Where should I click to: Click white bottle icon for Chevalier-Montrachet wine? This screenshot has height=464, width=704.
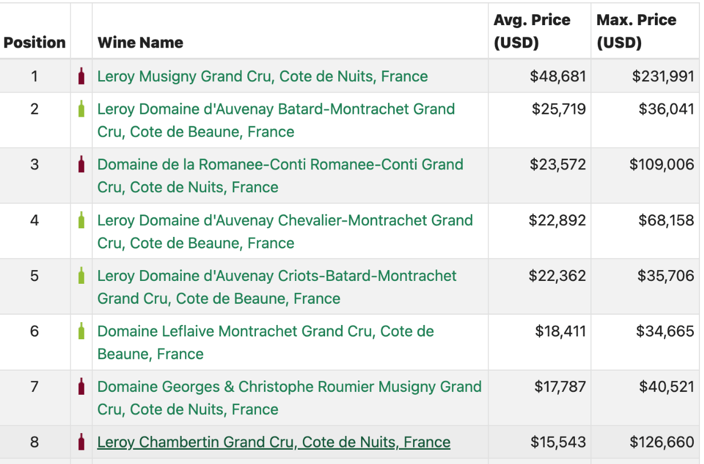81,220
